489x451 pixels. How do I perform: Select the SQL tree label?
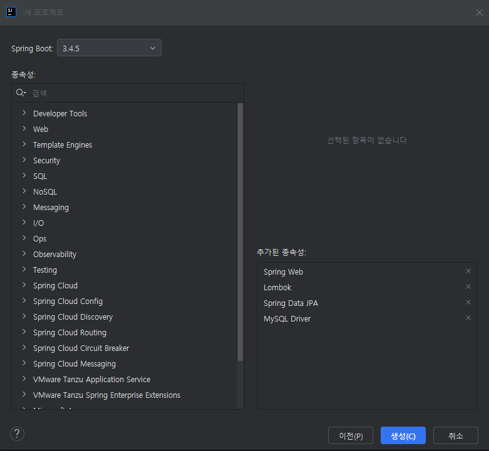(40, 176)
